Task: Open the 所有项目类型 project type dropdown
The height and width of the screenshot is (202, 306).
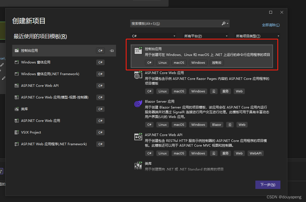Action: (257, 36)
